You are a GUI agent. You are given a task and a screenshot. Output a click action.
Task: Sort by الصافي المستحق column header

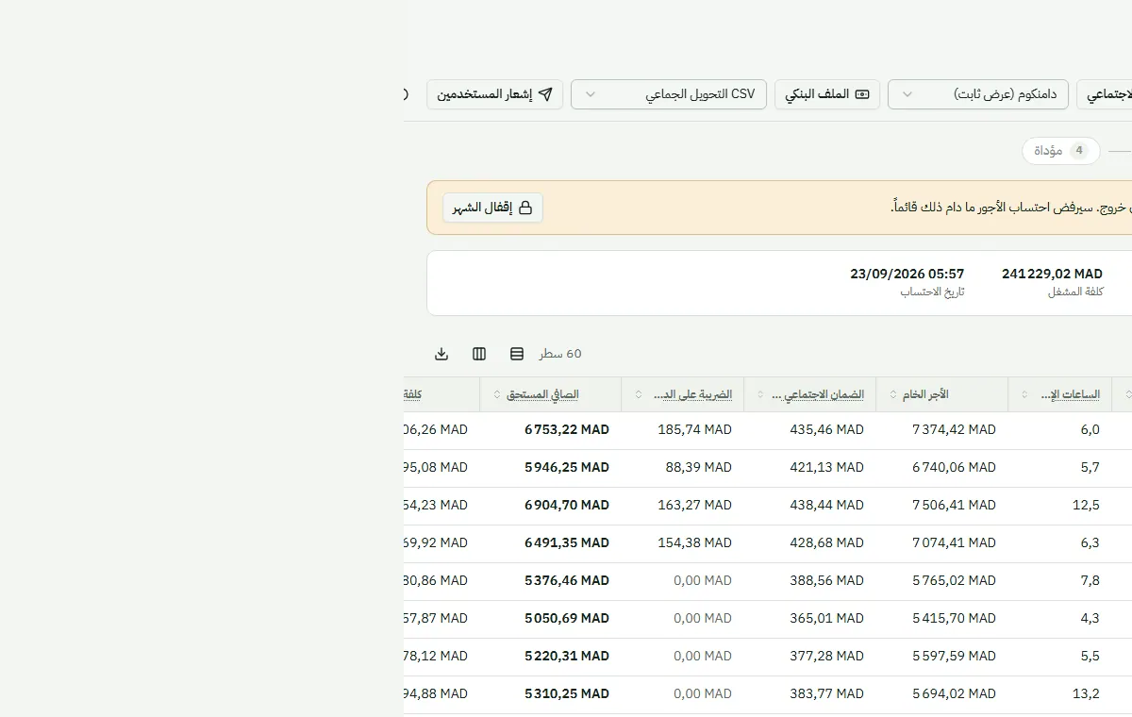(x=551, y=394)
